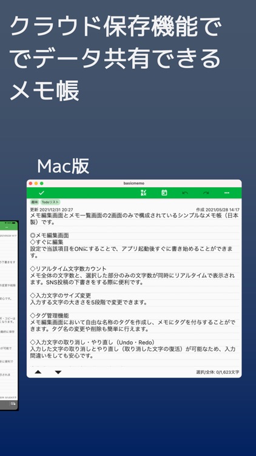Screen dimensions: 256x456
Task: Minimize the basicmemo window with yellow button
Action: [36, 184]
